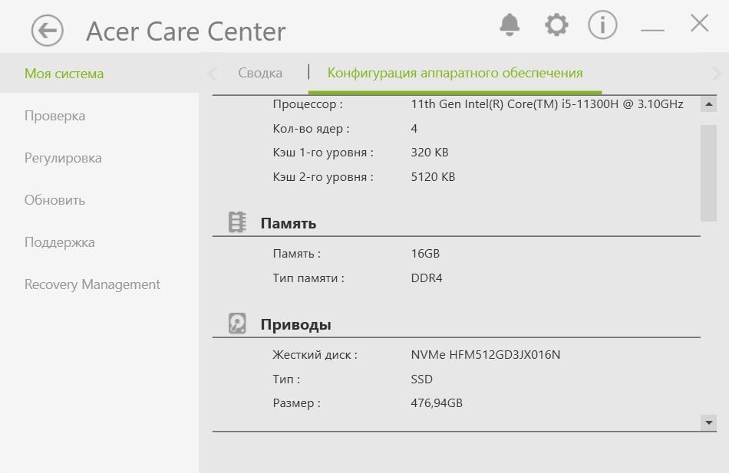Click the Приводы hard drive icon
Image resolution: width=729 pixels, height=473 pixels.
(237, 324)
